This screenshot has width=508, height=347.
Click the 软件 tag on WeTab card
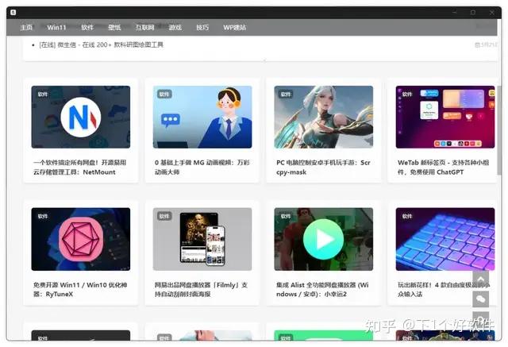[407, 94]
